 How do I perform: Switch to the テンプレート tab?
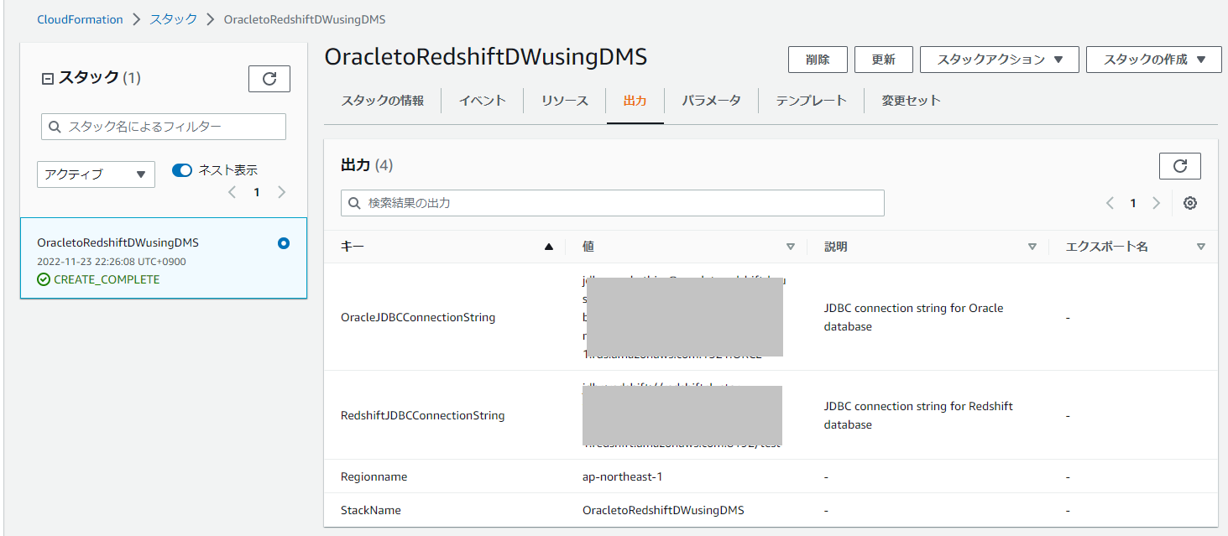[811, 101]
